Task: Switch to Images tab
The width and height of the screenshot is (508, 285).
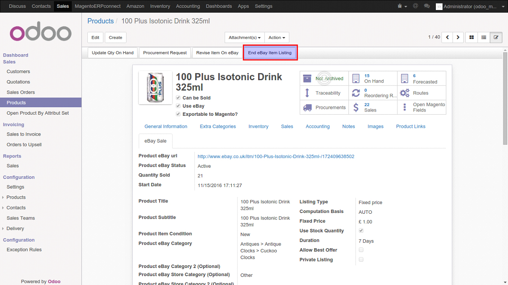Action: coord(375,127)
